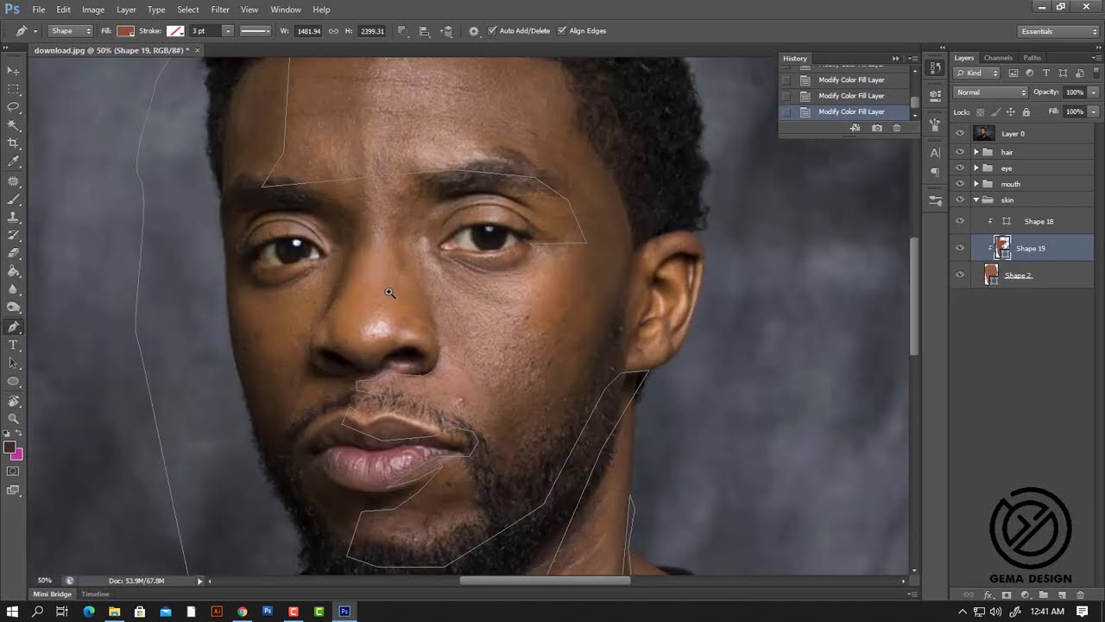
Task: Select the Clone Stamp tool
Action: pos(13,218)
